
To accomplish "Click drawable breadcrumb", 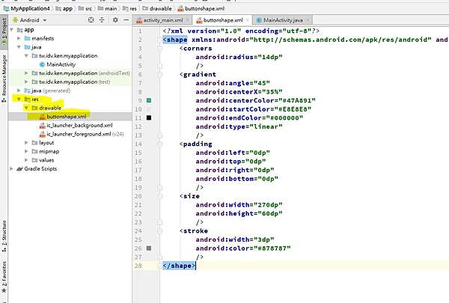I will coord(157,8).
